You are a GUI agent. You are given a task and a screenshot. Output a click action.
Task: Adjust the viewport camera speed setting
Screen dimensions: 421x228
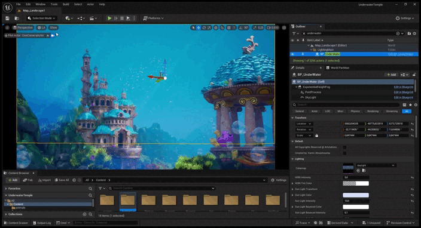273,27
